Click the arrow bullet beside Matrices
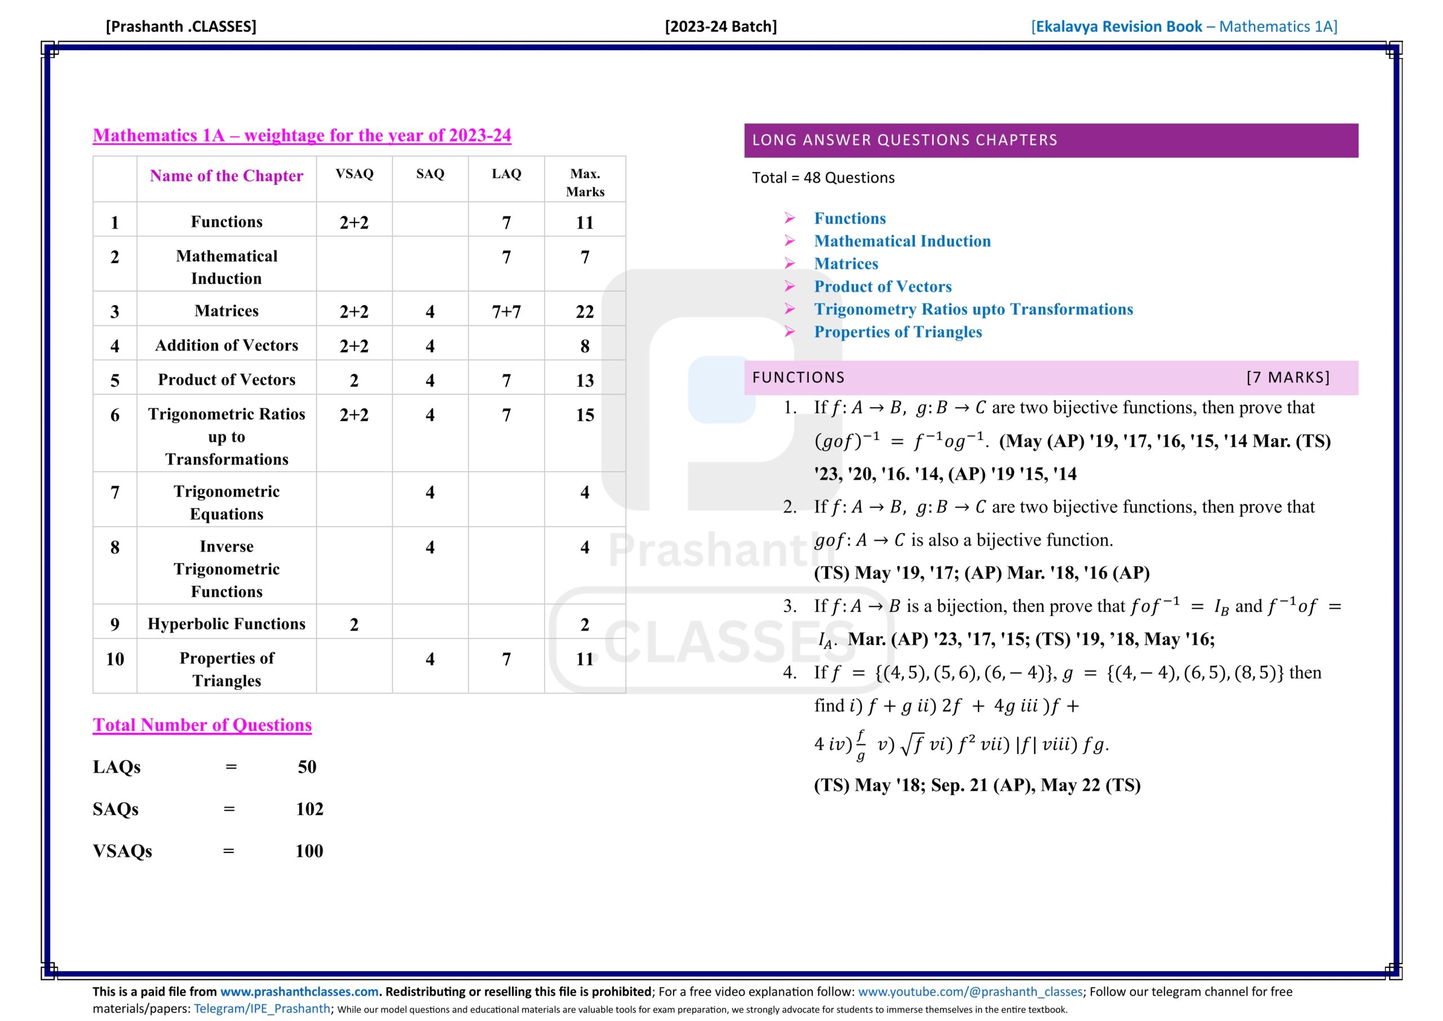1443x1021 pixels. coord(790,263)
